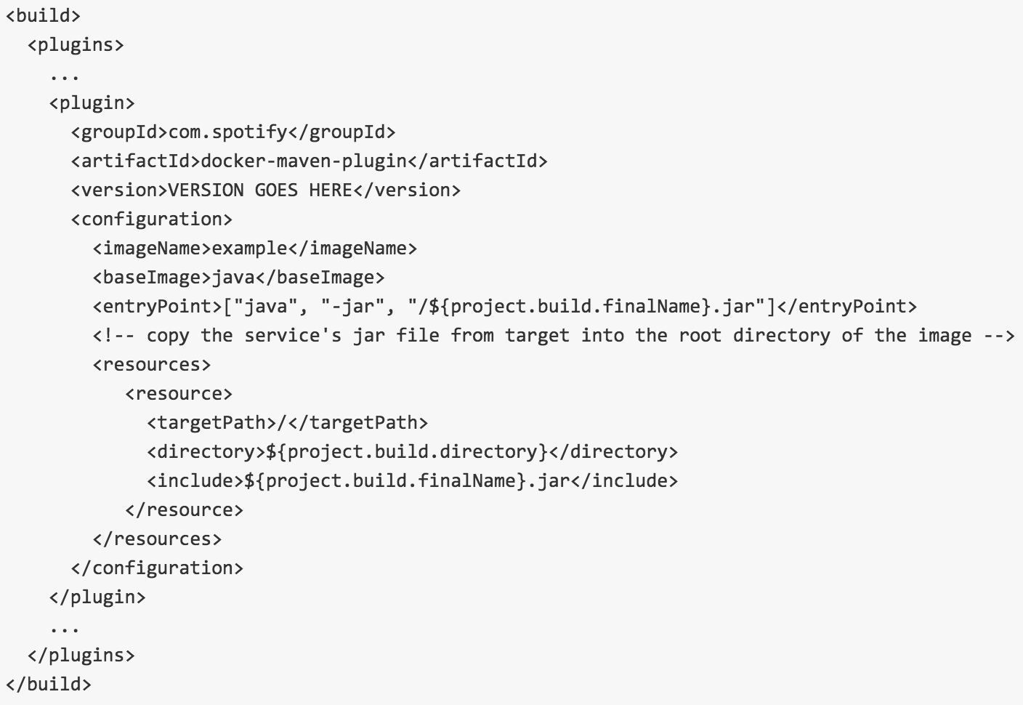Click the entryPoint array's "-jar" string
1023x705 pixels.
(352, 307)
